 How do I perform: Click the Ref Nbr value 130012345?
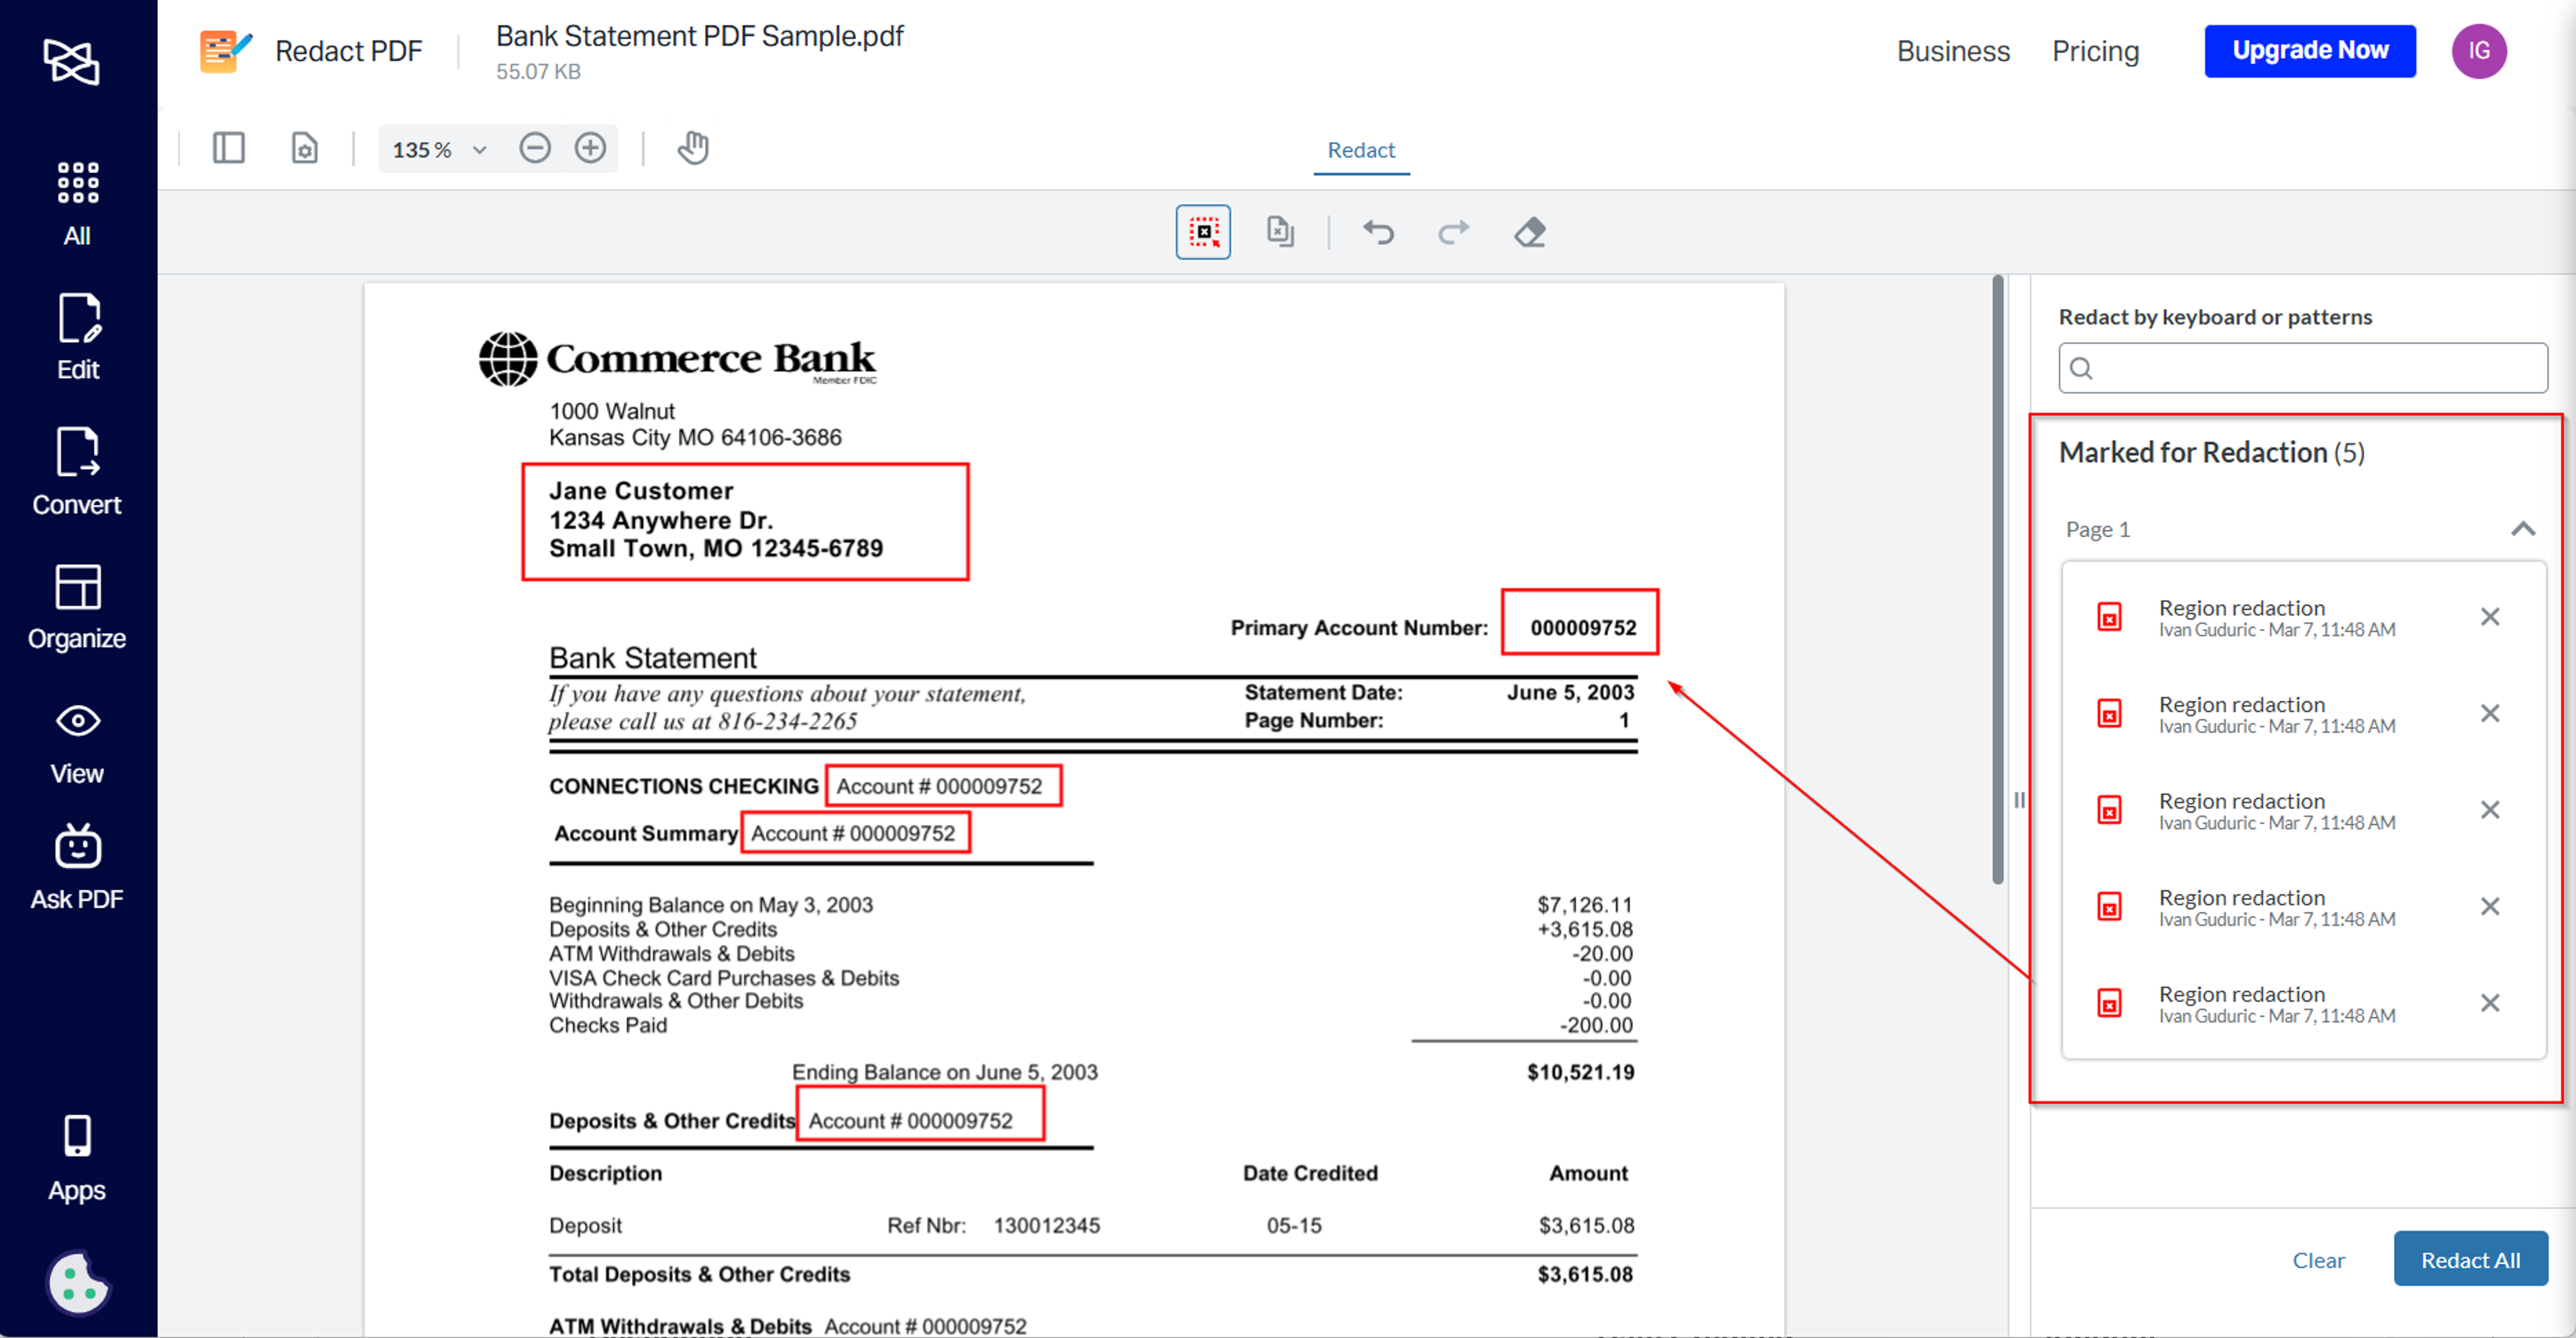[1046, 1226]
